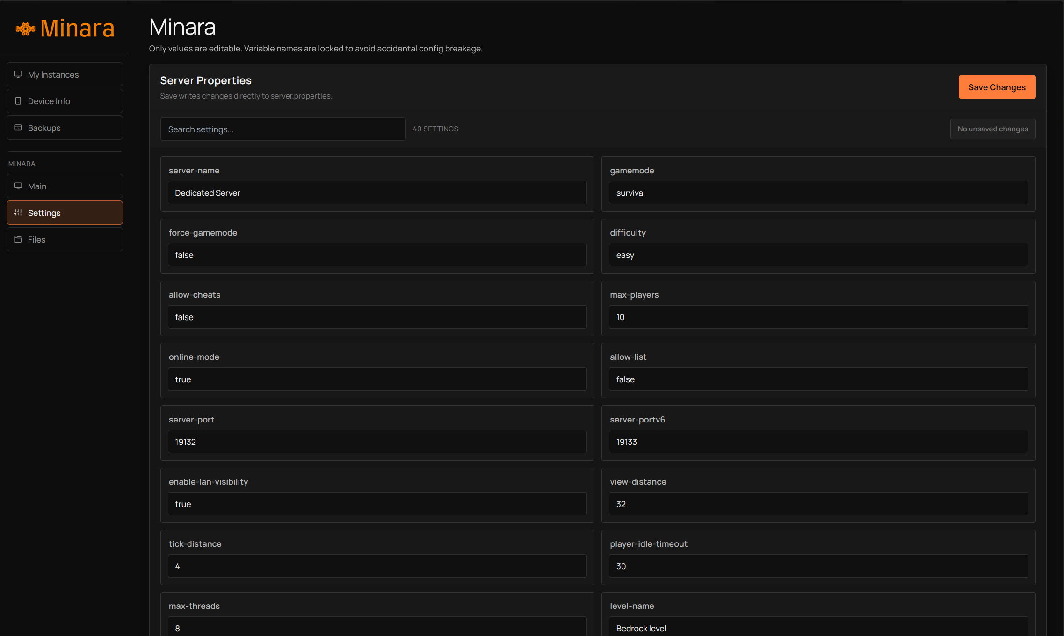This screenshot has width=1064, height=636.
Task: Open the Files section
Action: coord(65,239)
